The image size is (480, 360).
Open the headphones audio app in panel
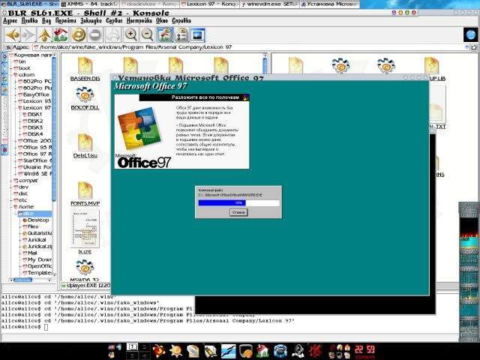pos(297,351)
